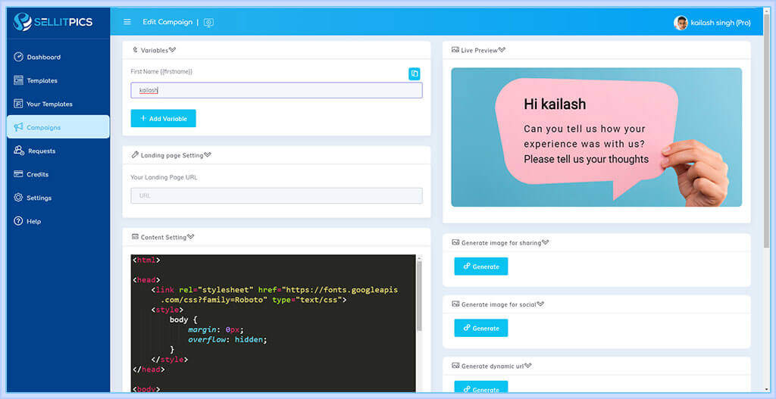
Task: Click the Add Variable button
Action: [x=163, y=118]
